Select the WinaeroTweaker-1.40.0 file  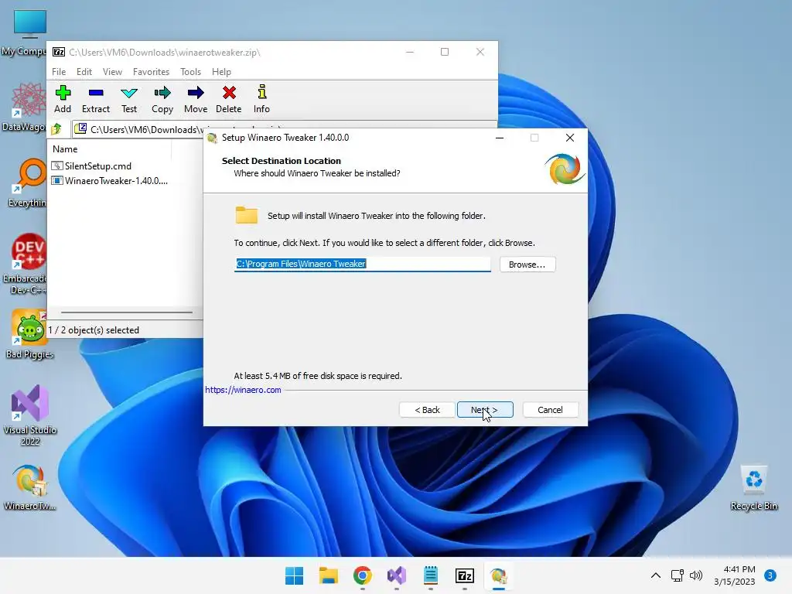(110, 181)
